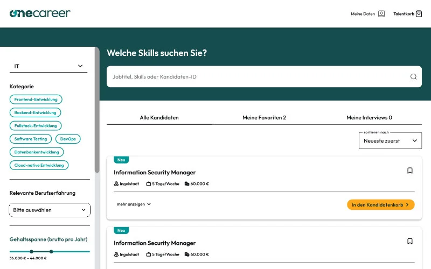The image size is (431, 269).
Task: Click the location icon in the second card
Action: tap(116, 254)
